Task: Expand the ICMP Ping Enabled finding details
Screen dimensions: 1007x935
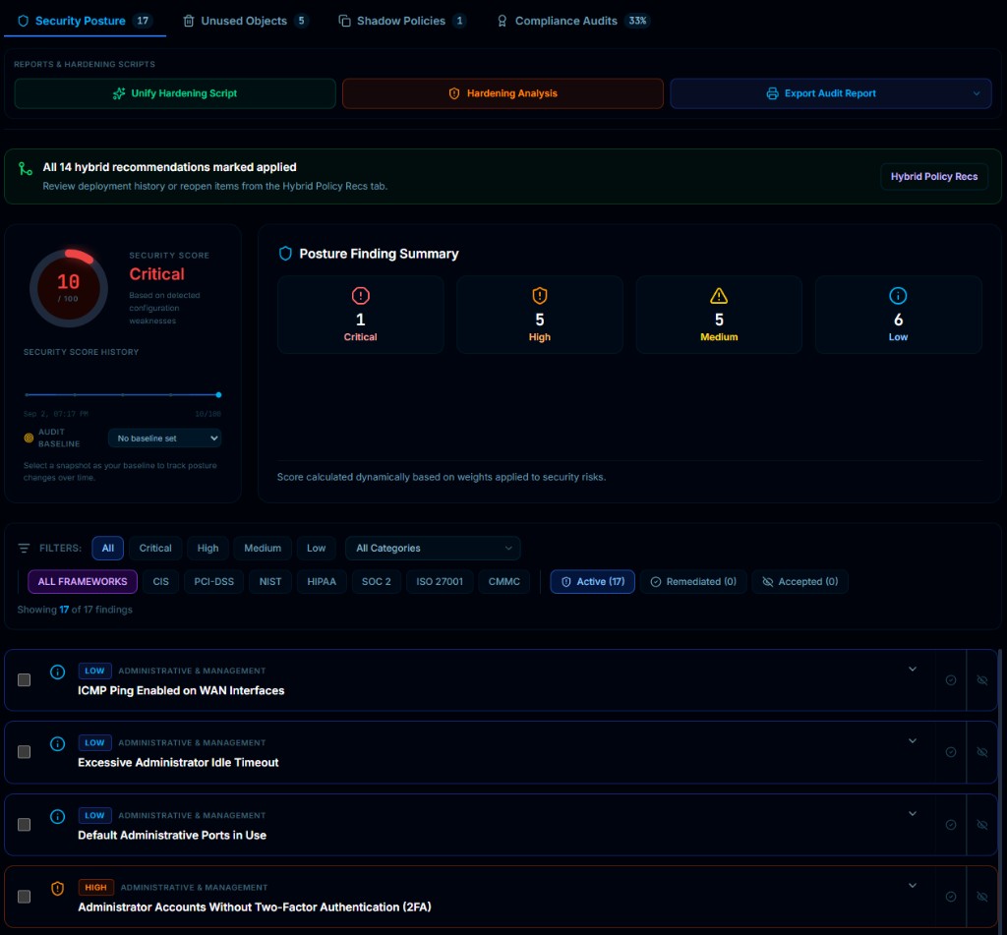Action: click(912, 670)
